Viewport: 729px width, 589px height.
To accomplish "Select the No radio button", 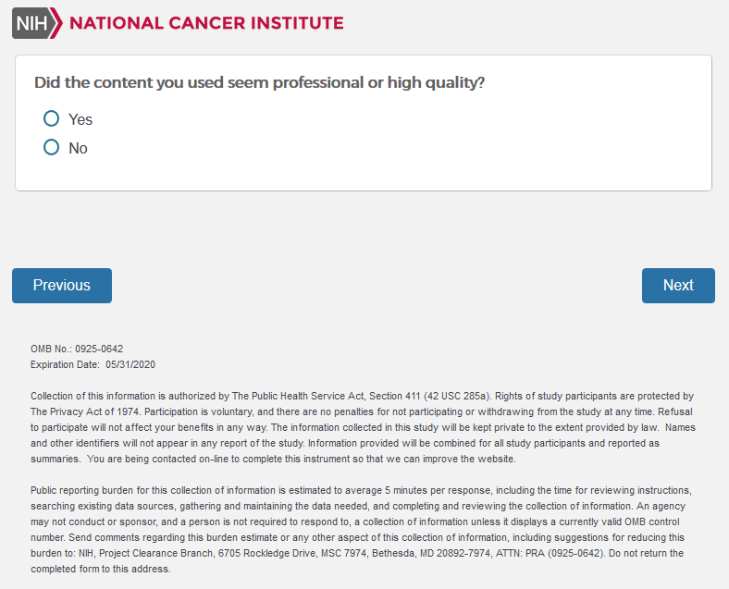I will pyautogui.click(x=52, y=147).
